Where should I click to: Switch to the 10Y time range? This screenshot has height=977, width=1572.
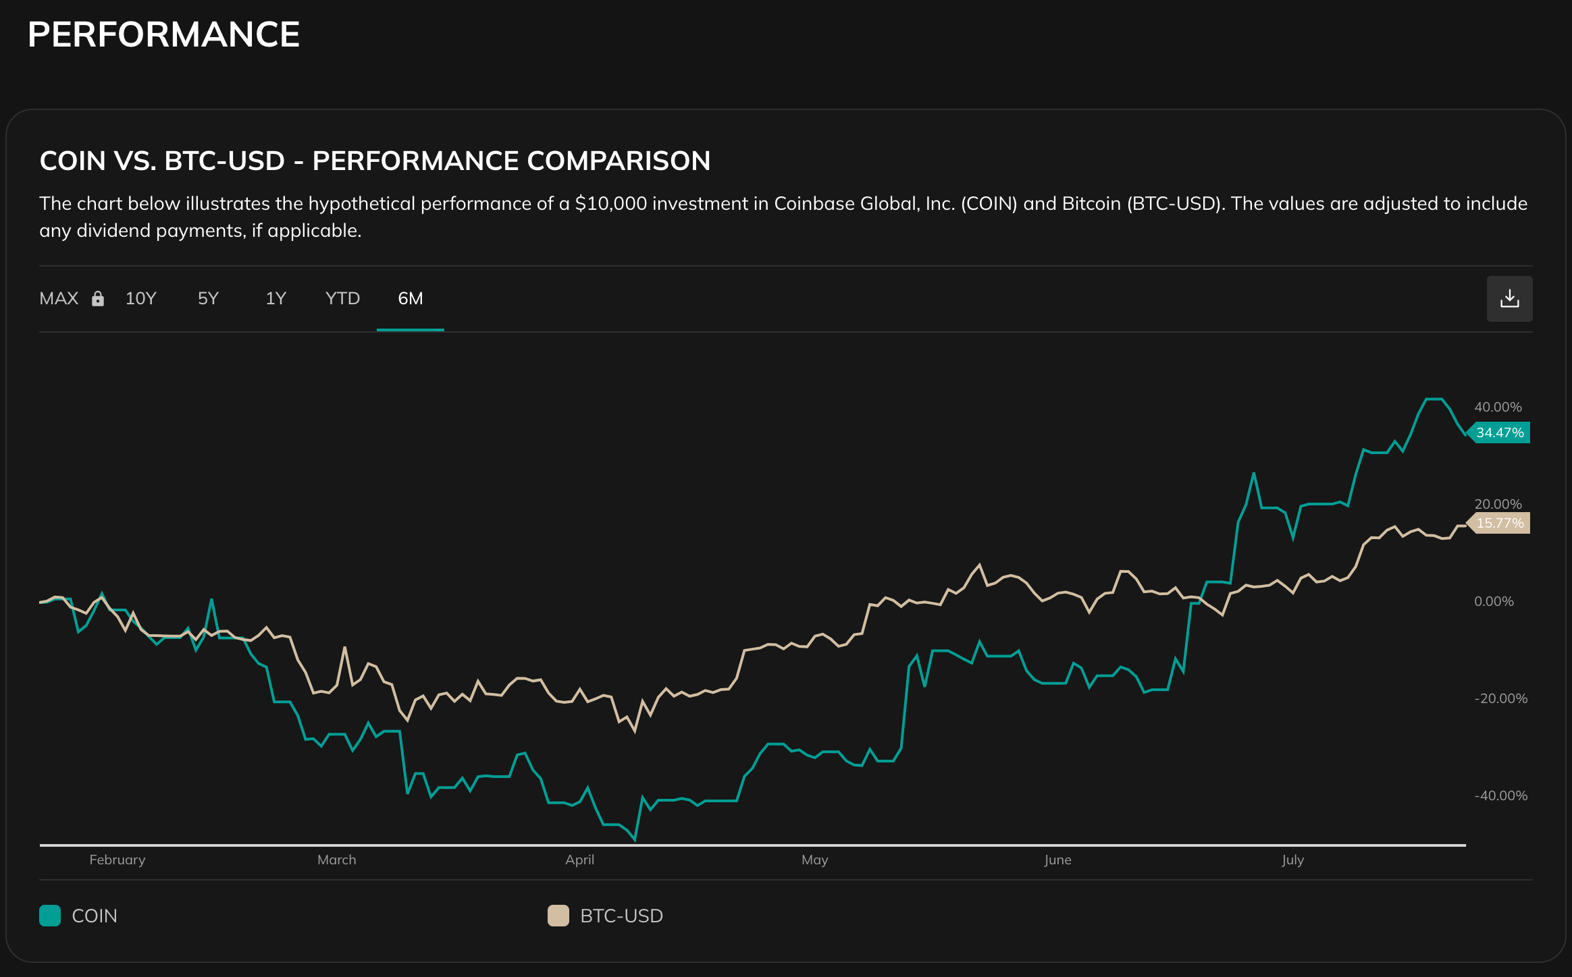coord(141,299)
